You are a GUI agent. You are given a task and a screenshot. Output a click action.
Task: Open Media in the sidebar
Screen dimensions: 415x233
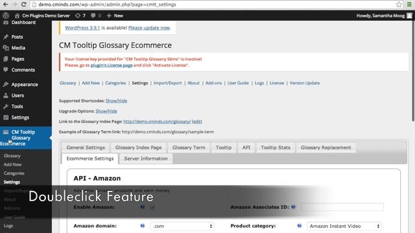click(18, 48)
